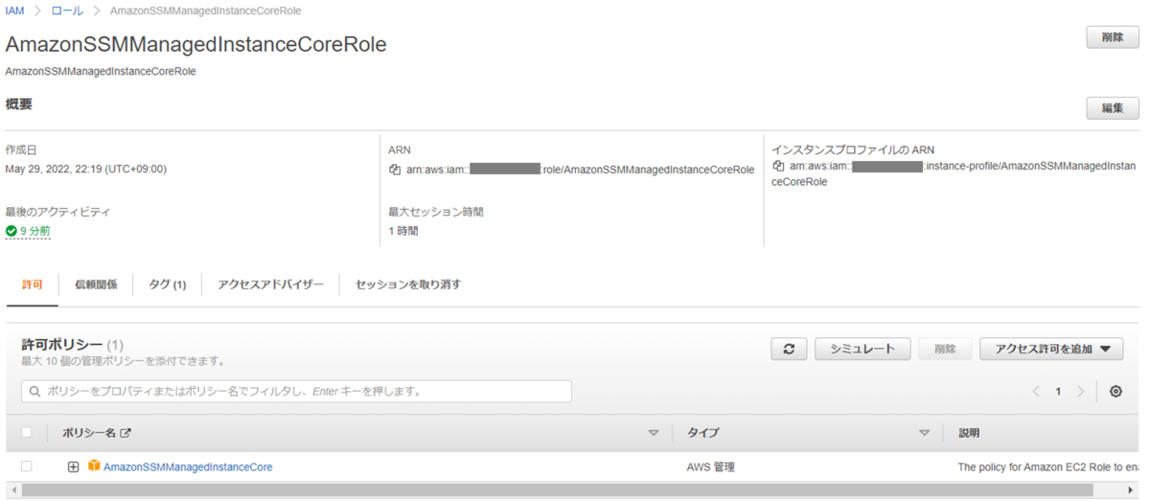Refresh the permissions policy list

(789, 349)
